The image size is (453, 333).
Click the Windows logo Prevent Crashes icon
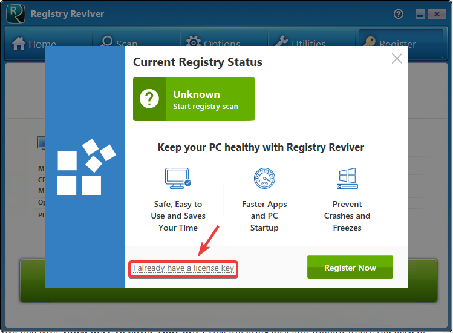(x=347, y=178)
